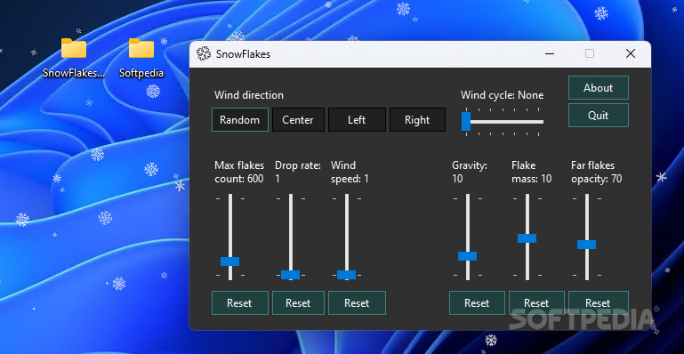Click the Quit button

point(598,116)
